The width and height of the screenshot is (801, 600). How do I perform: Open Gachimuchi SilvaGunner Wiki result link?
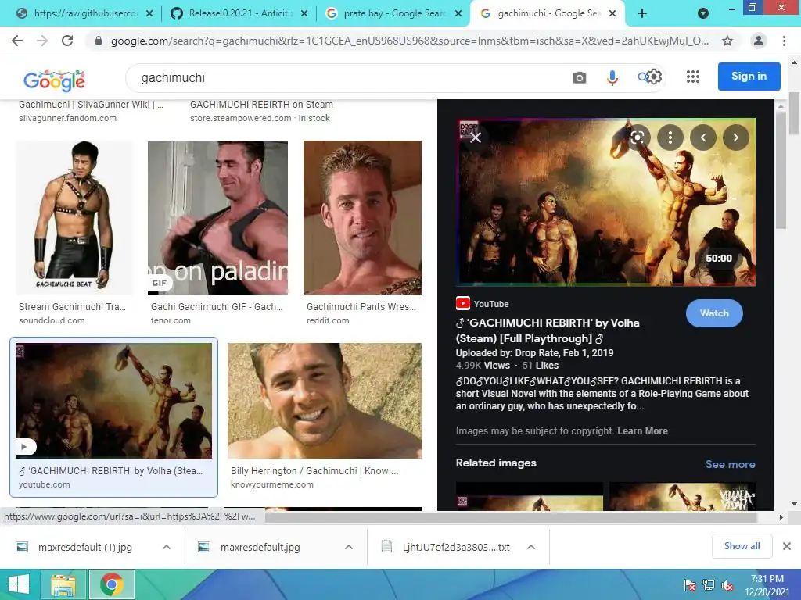(91, 105)
